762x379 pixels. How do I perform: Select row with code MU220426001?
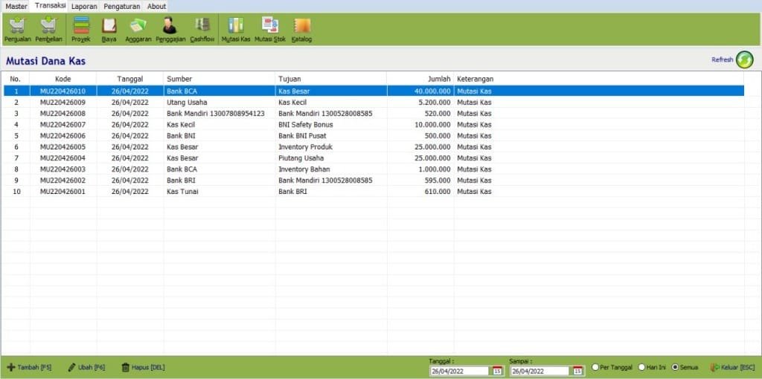click(374, 192)
